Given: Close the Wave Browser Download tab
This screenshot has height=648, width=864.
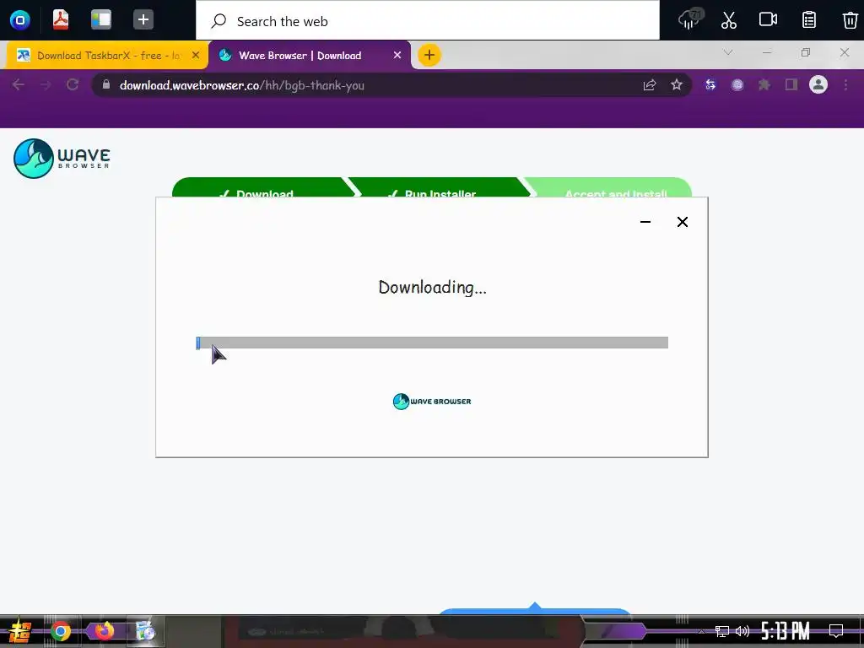Looking at the screenshot, I should point(397,55).
